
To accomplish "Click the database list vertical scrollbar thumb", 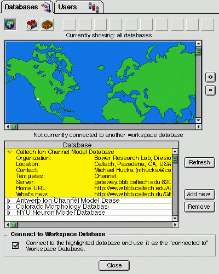I will pyautogui.click(x=175, y=159).
